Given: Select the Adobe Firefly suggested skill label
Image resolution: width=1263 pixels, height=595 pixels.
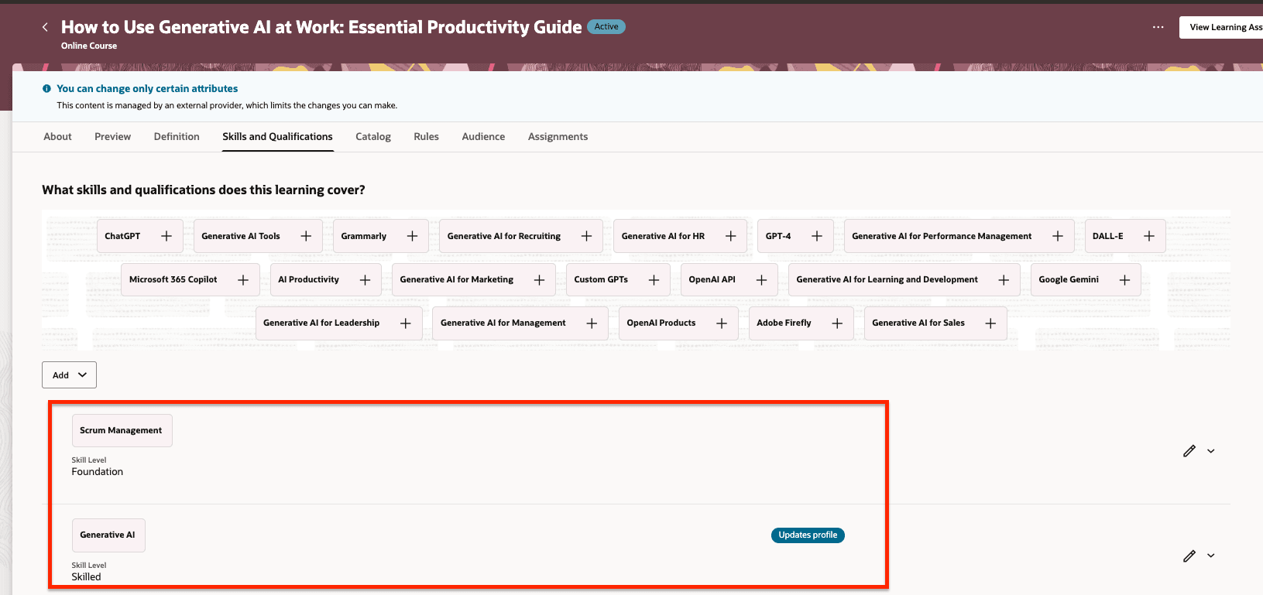Looking at the screenshot, I should pyautogui.click(x=784, y=323).
